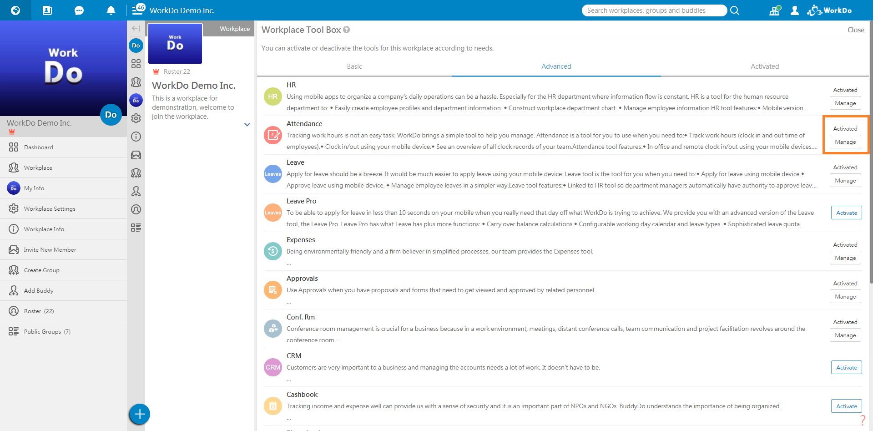Open the menu list icon with 46 badge
The width and height of the screenshot is (873, 431).
pyautogui.click(x=138, y=10)
